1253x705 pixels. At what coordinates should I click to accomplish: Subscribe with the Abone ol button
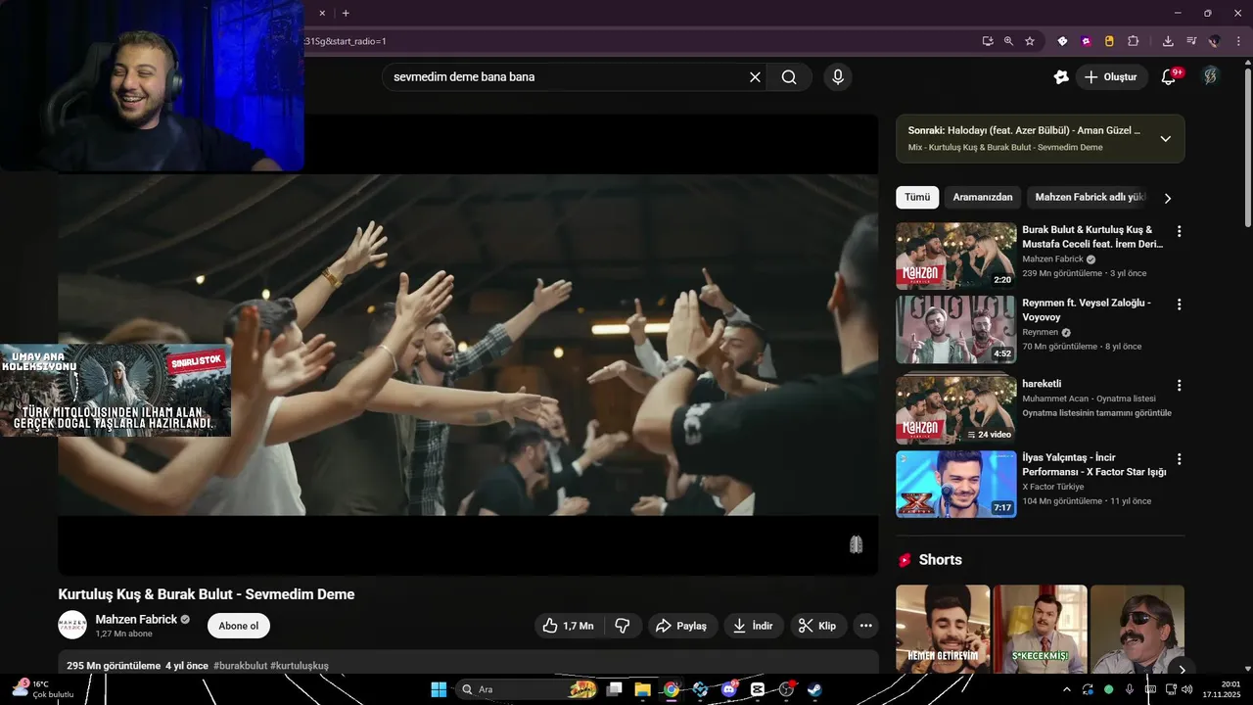point(239,626)
